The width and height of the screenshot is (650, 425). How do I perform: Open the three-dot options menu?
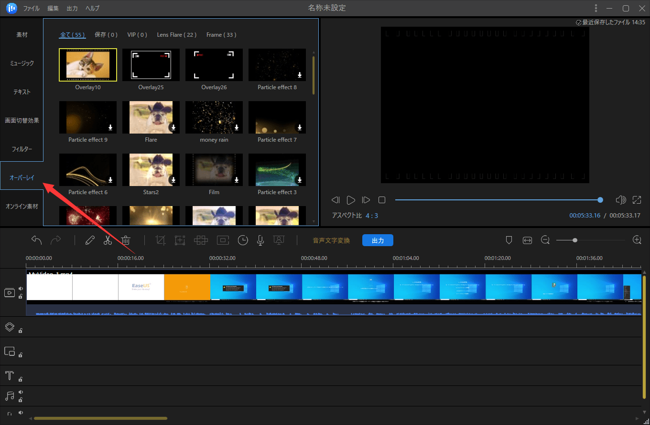click(596, 8)
